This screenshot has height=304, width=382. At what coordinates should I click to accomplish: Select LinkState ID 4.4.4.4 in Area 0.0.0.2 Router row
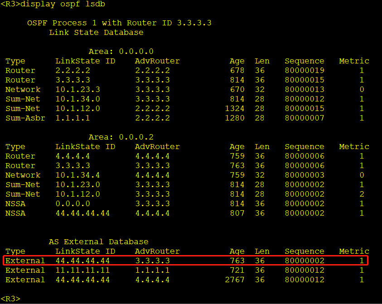point(73,156)
